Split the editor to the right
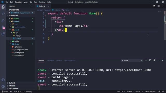This screenshot has height=93, width=166. (158, 6)
